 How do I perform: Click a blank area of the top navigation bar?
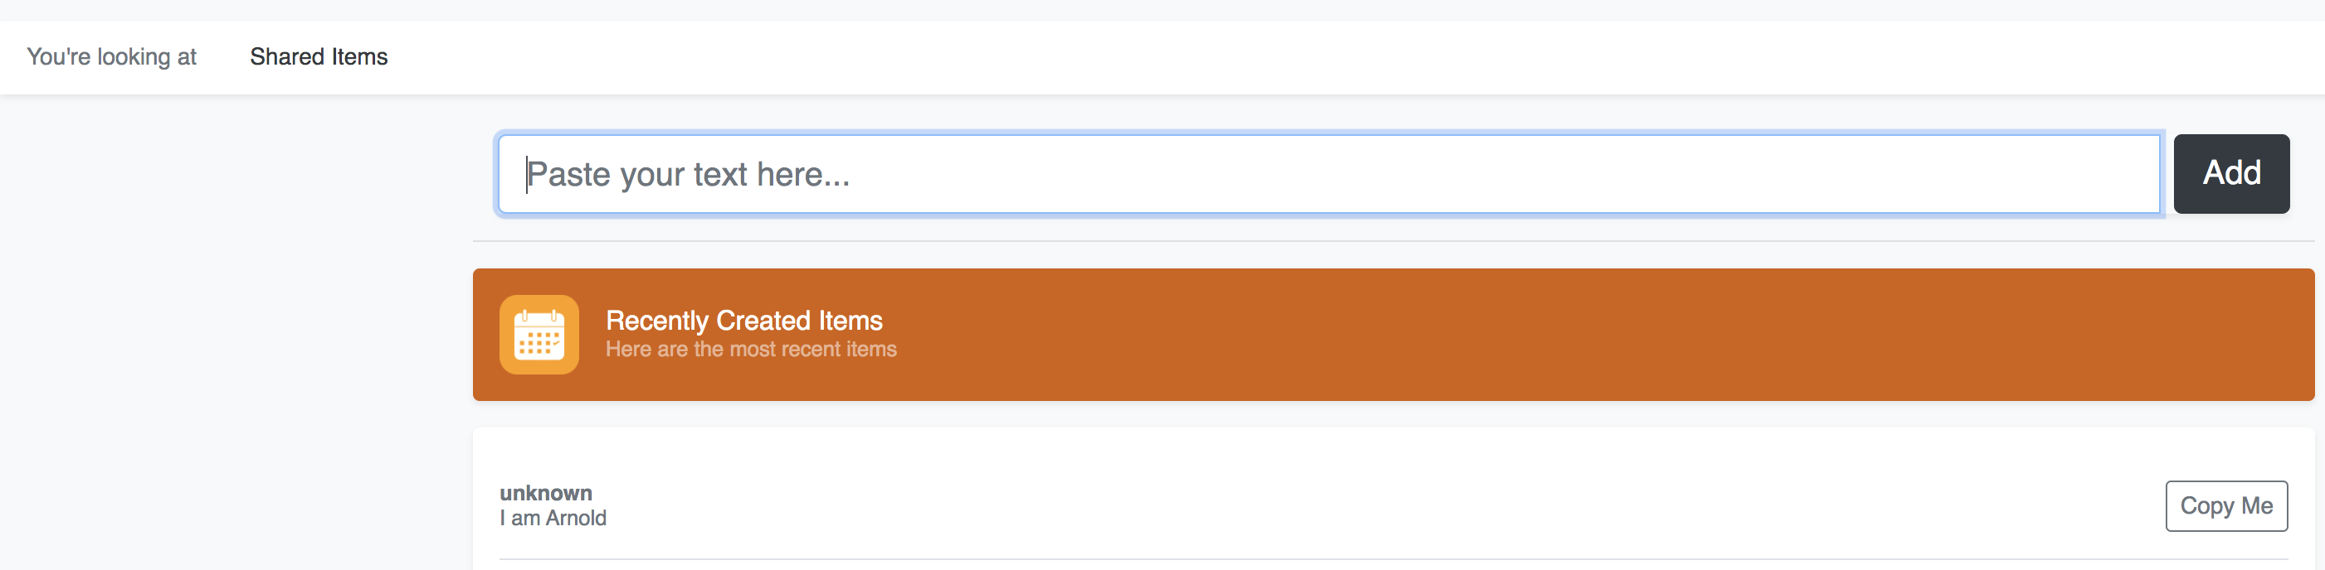point(1264,58)
